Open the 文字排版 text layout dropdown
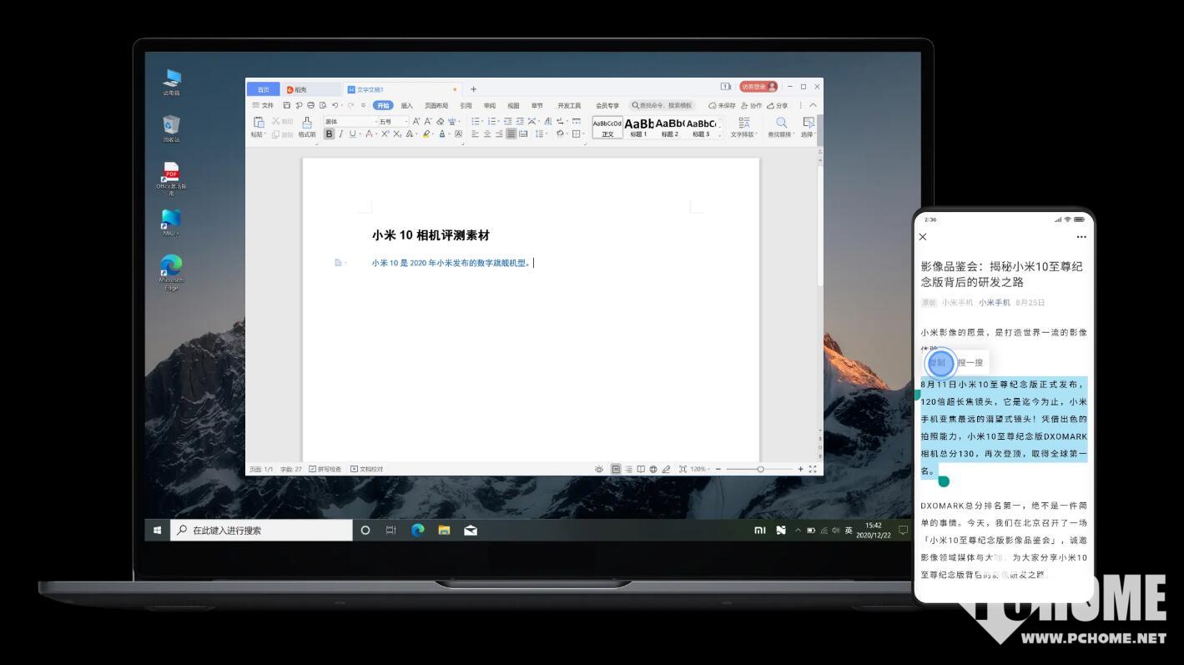The width and height of the screenshot is (1184, 665). click(743, 127)
